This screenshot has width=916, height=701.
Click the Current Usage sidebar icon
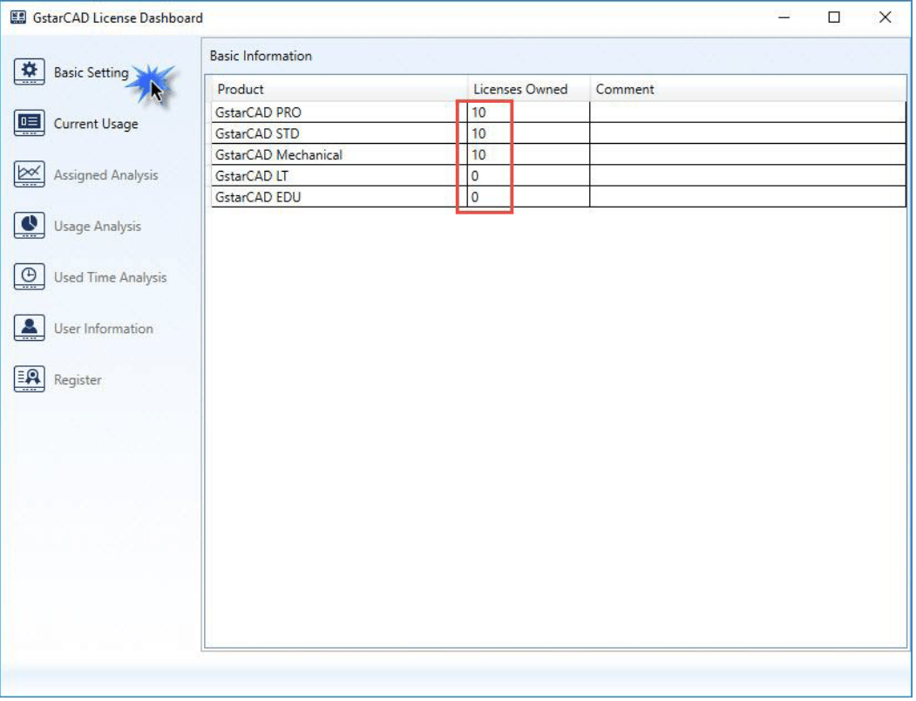[x=30, y=123]
